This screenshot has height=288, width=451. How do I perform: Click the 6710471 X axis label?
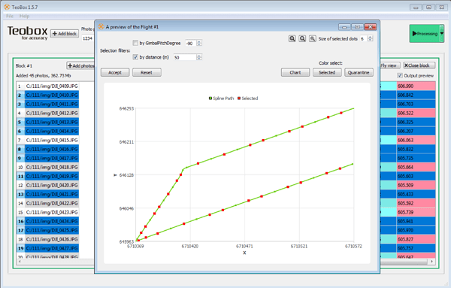tap(244, 247)
